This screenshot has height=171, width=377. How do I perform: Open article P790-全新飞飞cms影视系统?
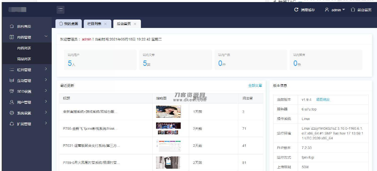pos(90,129)
